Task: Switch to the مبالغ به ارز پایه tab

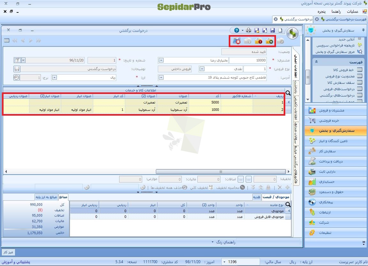Action: [46, 197]
